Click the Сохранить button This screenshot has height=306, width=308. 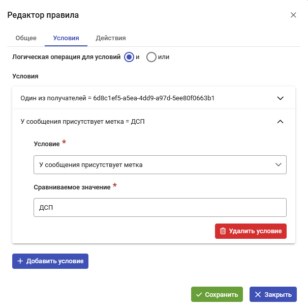[217, 294]
